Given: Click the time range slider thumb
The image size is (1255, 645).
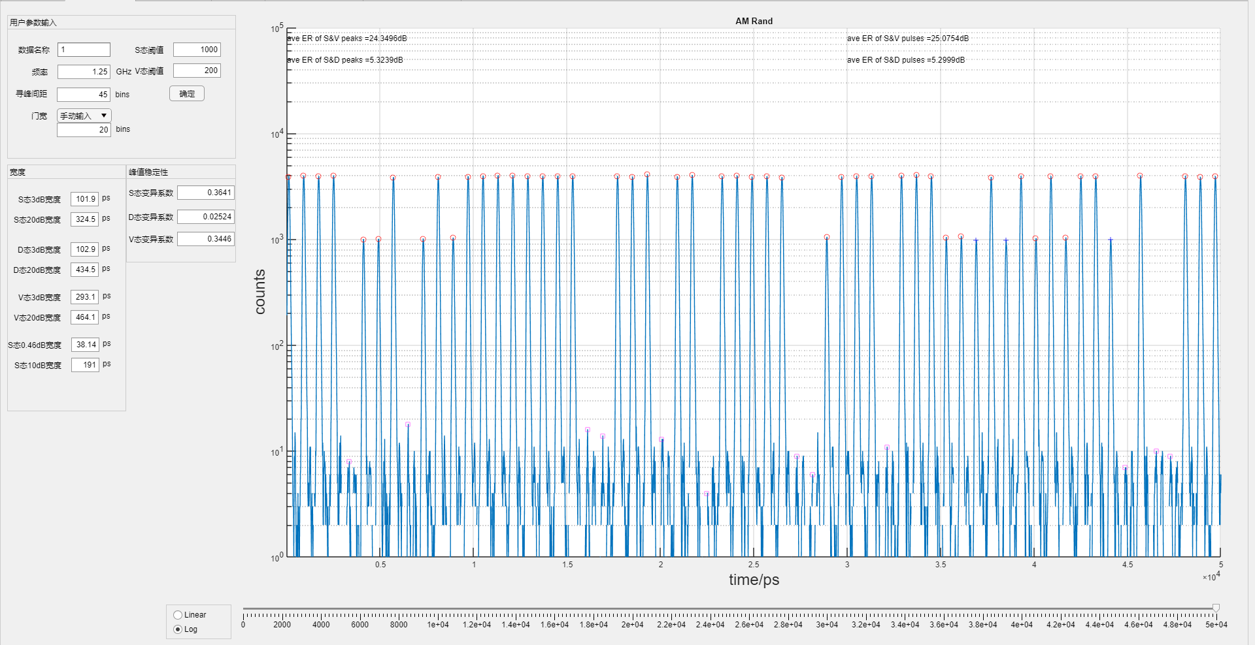Looking at the screenshot, I should point(1216,608).
